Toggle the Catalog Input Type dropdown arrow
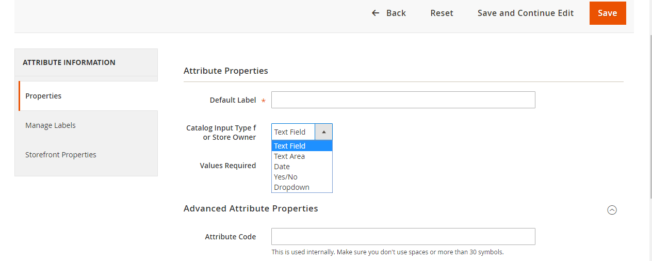The image size is (652, 261). coord(323,132)
